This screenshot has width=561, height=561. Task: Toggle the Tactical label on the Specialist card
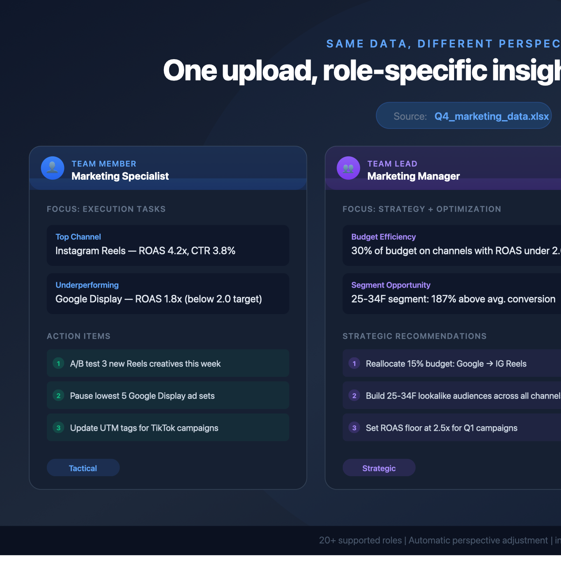coord(83,467)
